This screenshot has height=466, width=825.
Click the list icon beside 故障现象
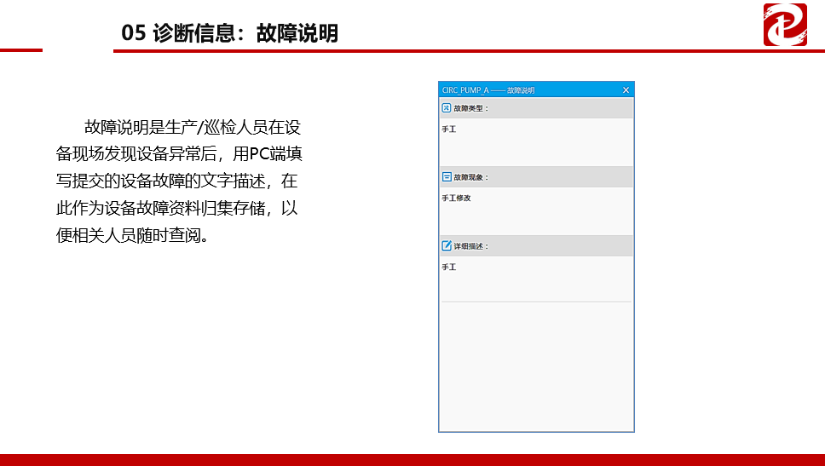point(447,177)
